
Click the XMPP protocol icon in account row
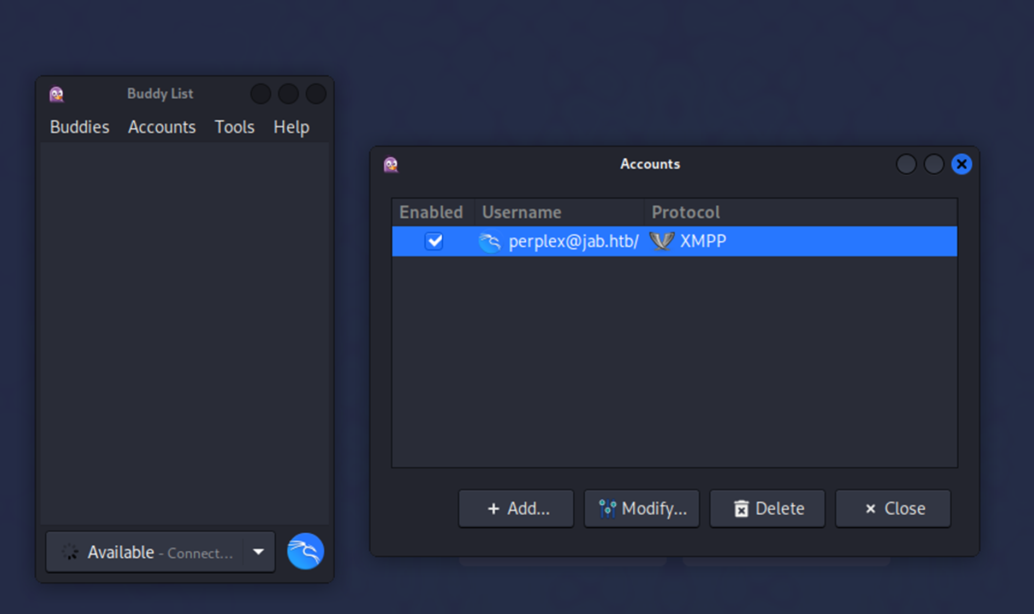pyautogui.click(x=661, y=241)
